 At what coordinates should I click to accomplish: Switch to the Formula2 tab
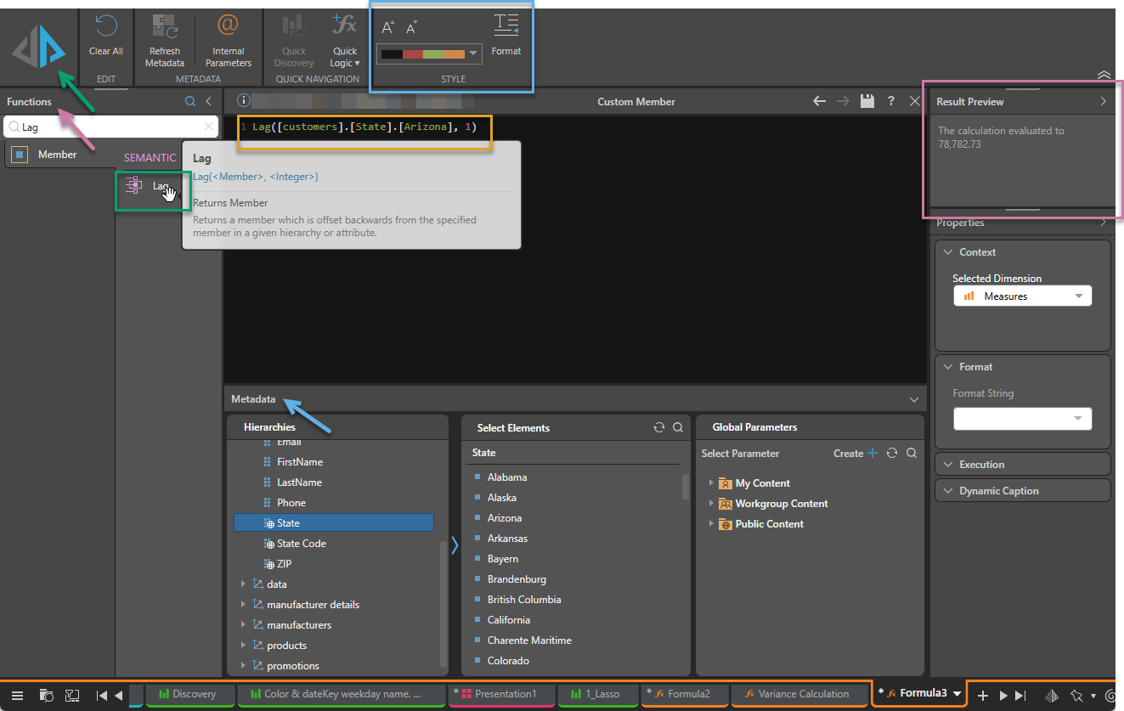tap(684, 694)
